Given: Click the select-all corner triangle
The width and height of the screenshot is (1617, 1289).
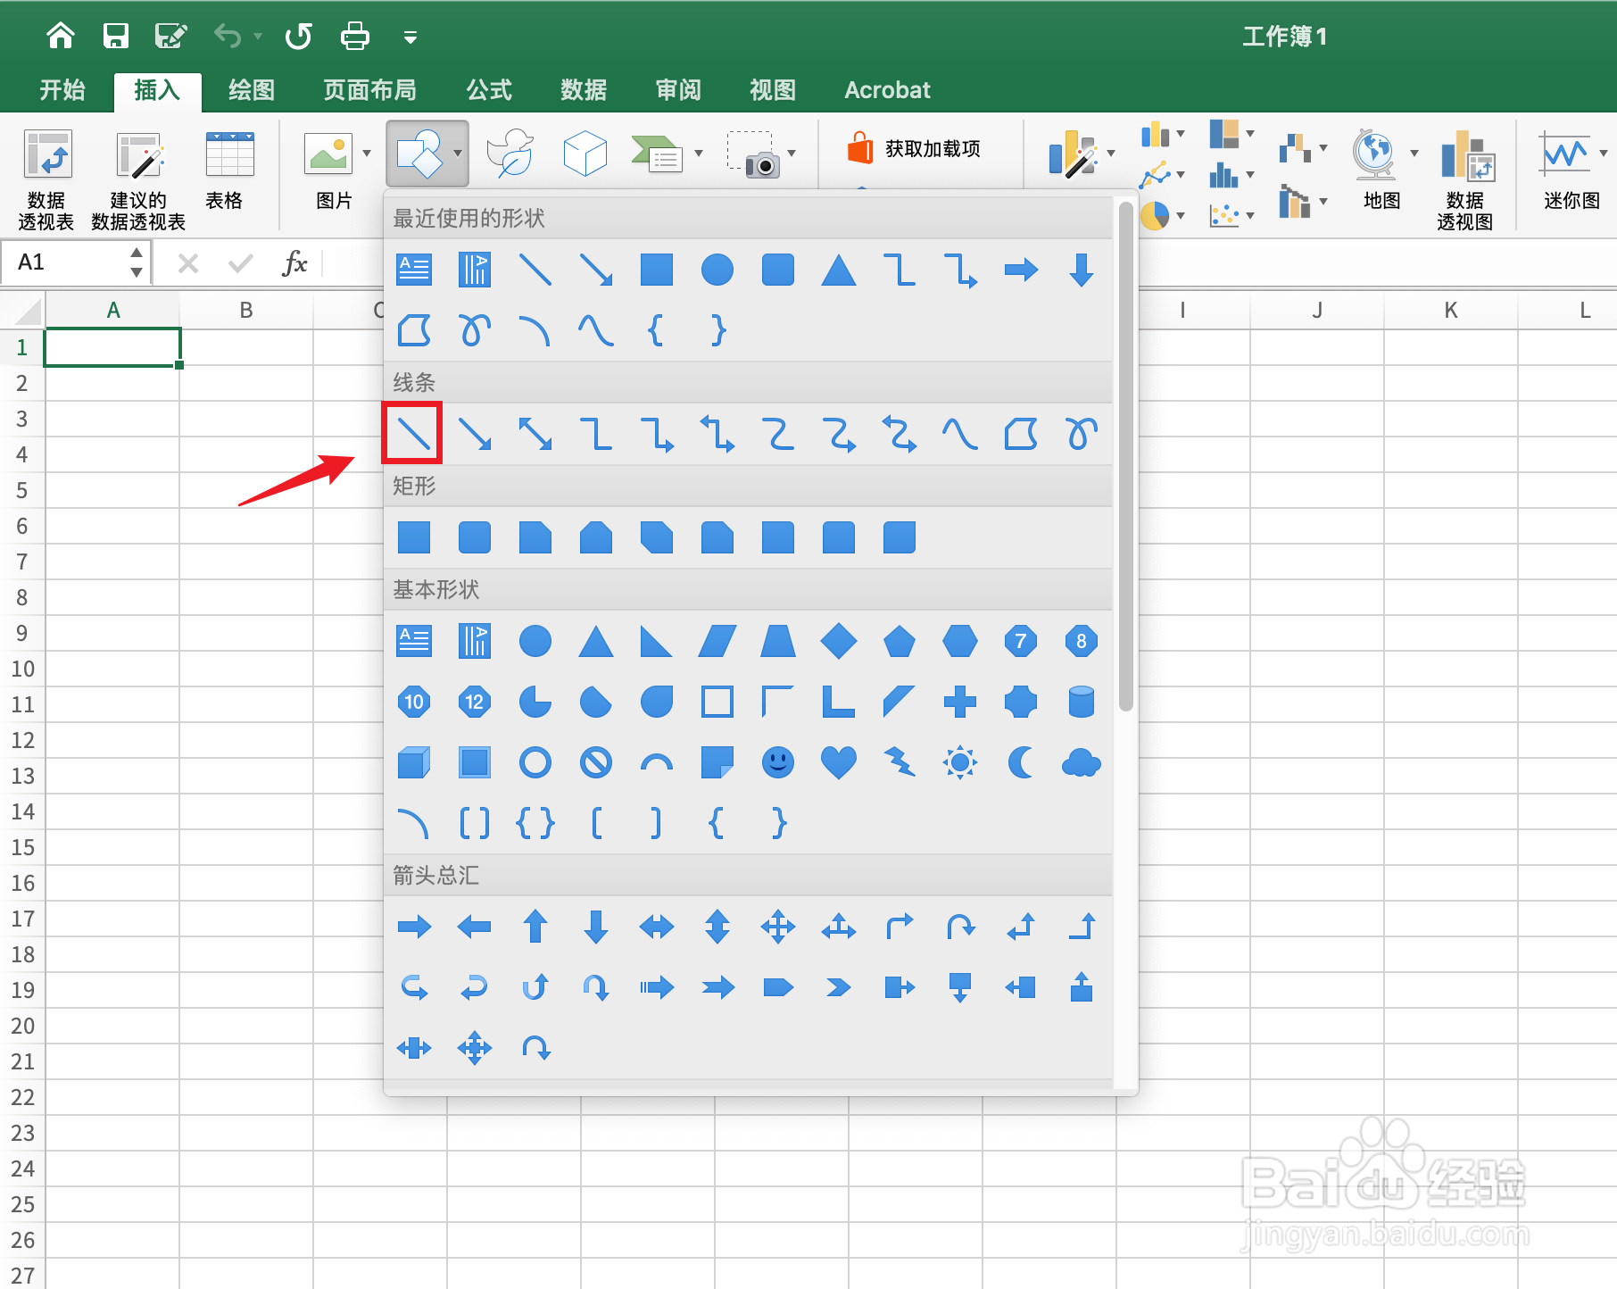Looking at the screenshot, I should (x=27, y=312).
